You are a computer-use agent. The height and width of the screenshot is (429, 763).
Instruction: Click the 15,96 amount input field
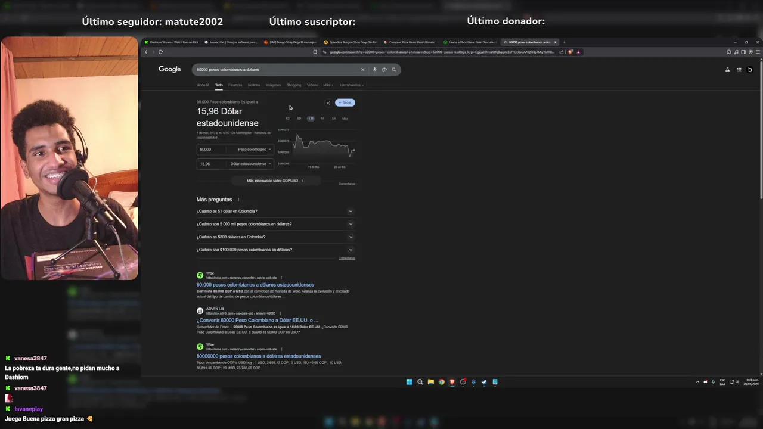tap(212, 164)
